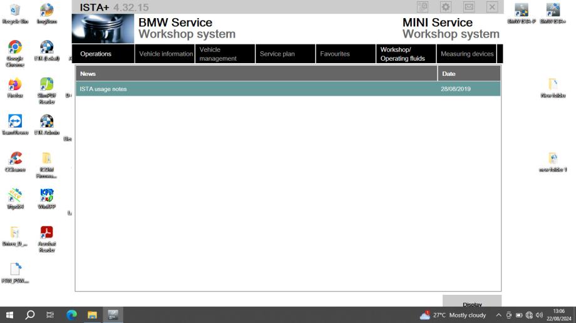Close the ISTA+ window

(x=492, y=7)
